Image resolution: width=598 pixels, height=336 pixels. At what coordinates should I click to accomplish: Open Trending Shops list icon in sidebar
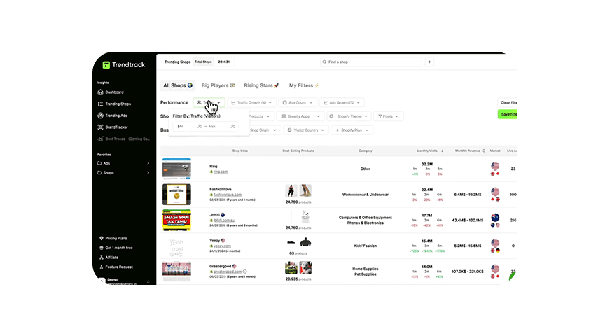[100, 104]
